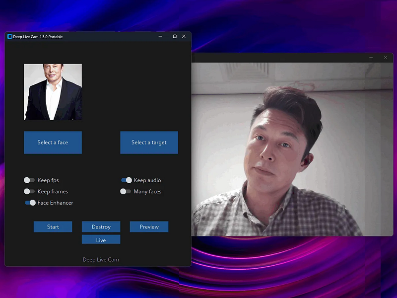This screenshot has width=397, height=298.
Task: Click inside the live preview video area
Action: click(x=293, y=149)
